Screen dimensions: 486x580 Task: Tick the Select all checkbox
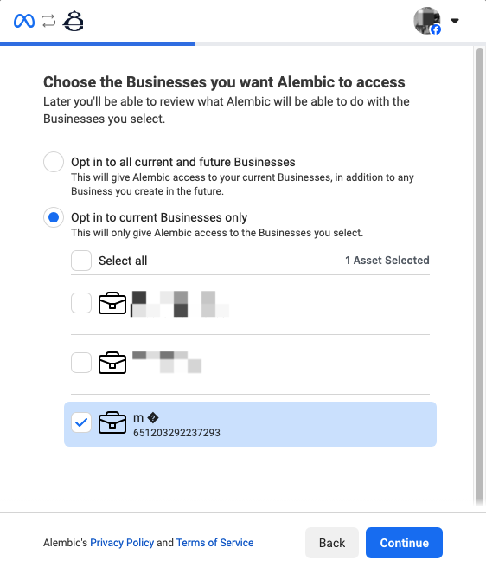coord(81,261)
